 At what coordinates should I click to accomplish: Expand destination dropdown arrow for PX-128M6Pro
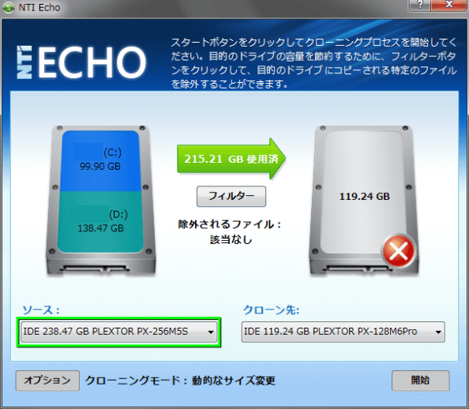438,332
